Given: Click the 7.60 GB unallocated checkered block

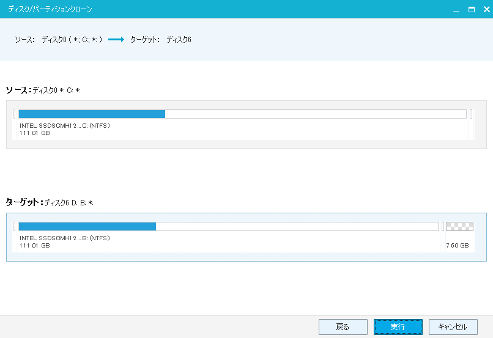Looking at the screenshot, I should coord(460,227).
